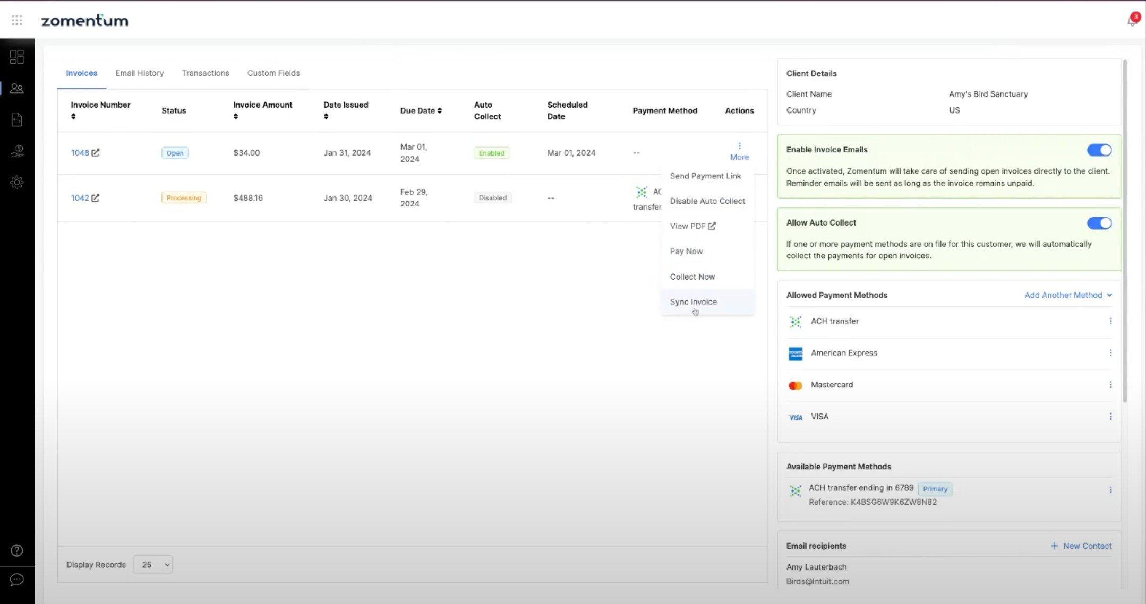Viewport: 1146px width, 604px height.
Task: Open the help question mark icon
Action: click(x=17, y=550)
